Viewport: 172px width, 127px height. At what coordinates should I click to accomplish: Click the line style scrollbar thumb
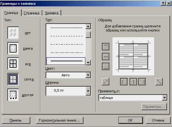pyautogui.click(x=88, y=35)
